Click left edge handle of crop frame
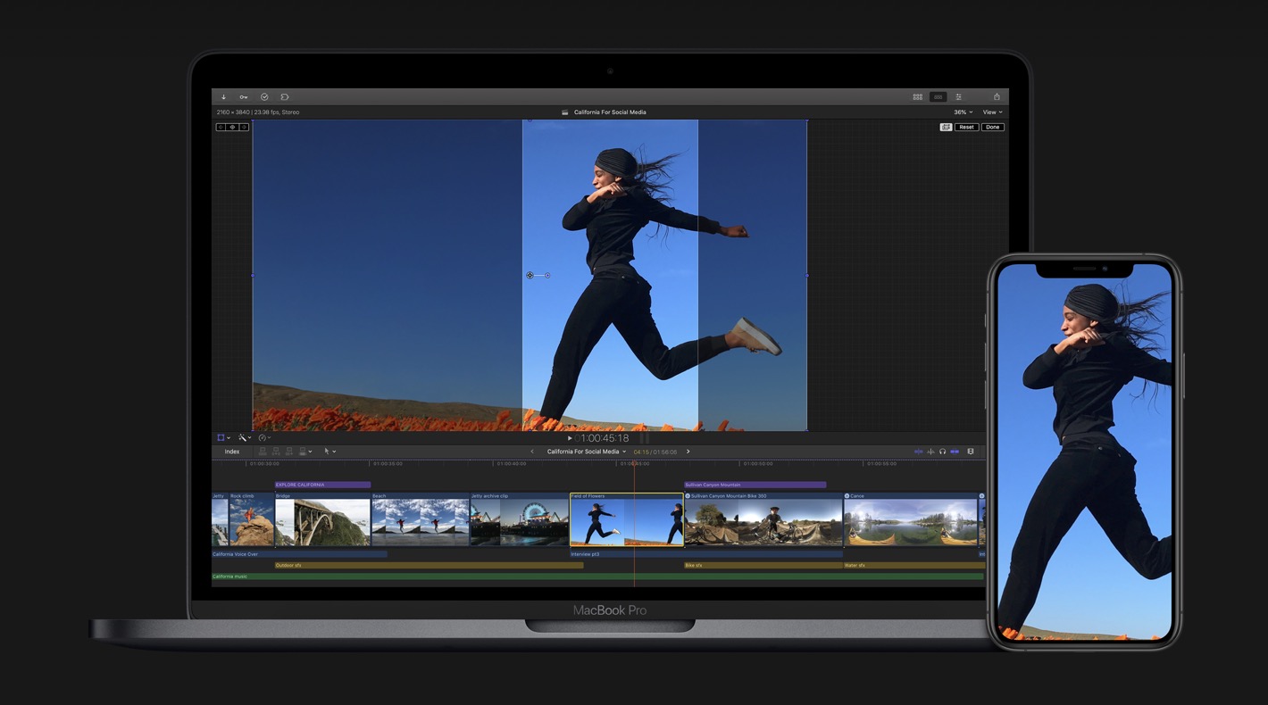The width and height of the screenshot is (1268, 705). click(x=253, y=275)
